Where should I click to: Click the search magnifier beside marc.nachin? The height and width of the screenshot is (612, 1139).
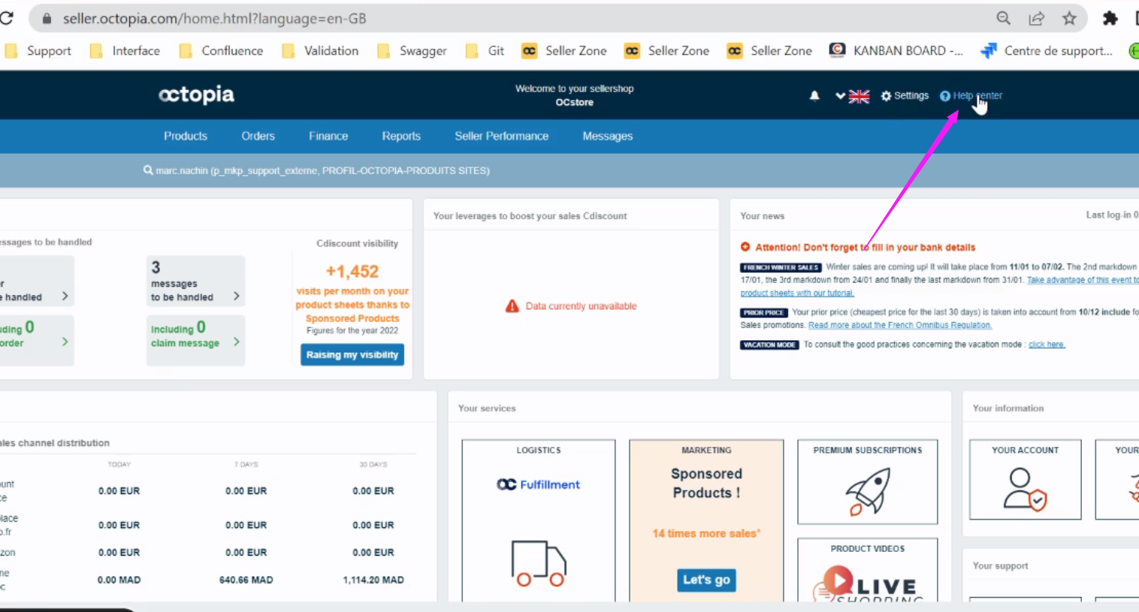pyautogui.click(x=148, y=170)
